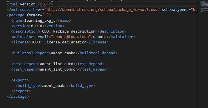Click the xml version "1.0" declaration

click(30, 4)
